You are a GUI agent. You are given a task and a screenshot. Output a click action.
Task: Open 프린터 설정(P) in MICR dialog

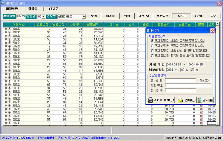click(161, 100)
